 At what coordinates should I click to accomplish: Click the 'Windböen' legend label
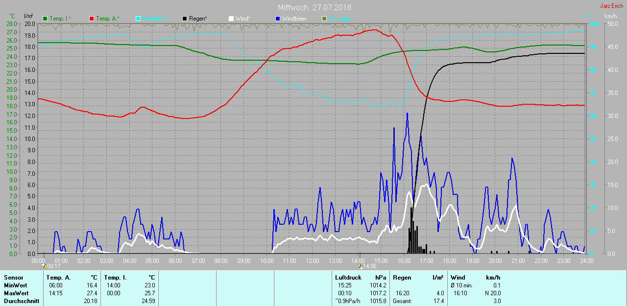293,19
